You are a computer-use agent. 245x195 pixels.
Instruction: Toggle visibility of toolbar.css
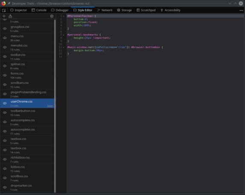click(x=5, y=56)
